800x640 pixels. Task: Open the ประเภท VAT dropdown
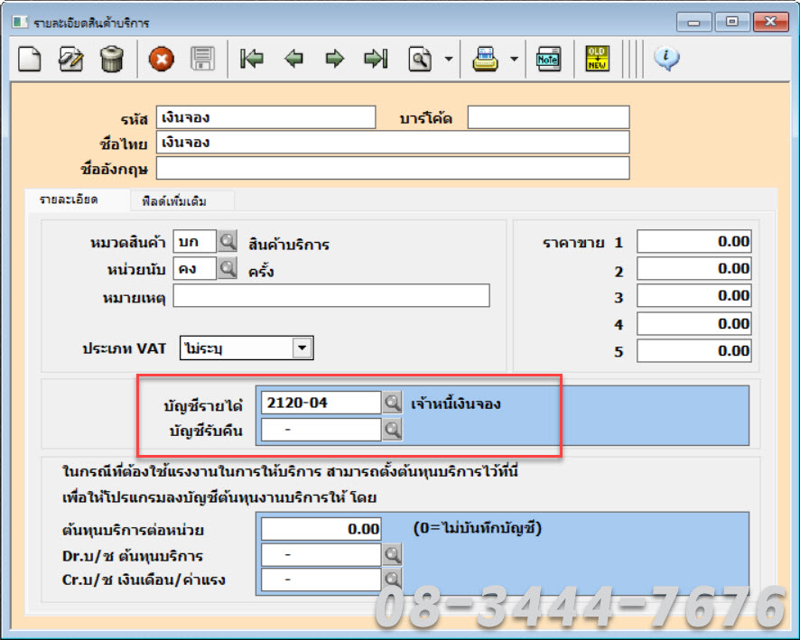pyautogui.click(x=302, y=348)
